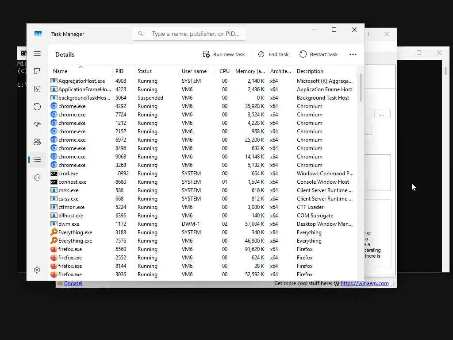Click firefox.exe icon for PID 6560
The height and width of the screenshot is (340, 453).
[54, 249]
